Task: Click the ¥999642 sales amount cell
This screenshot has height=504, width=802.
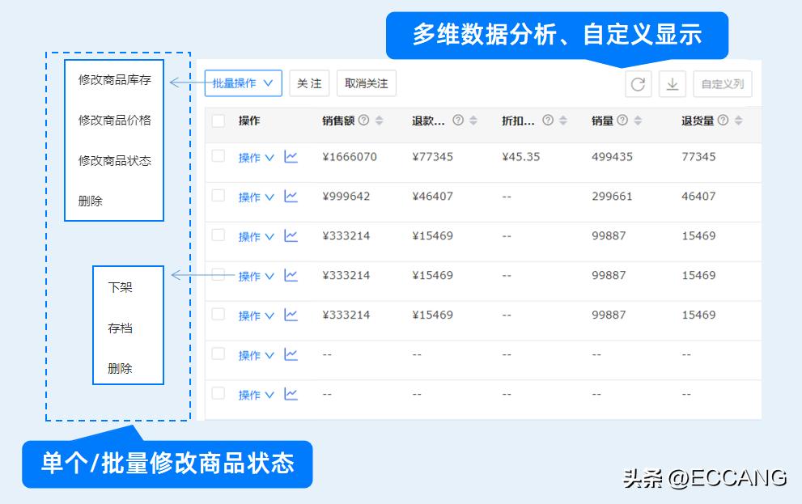Action: coord(346,197)
